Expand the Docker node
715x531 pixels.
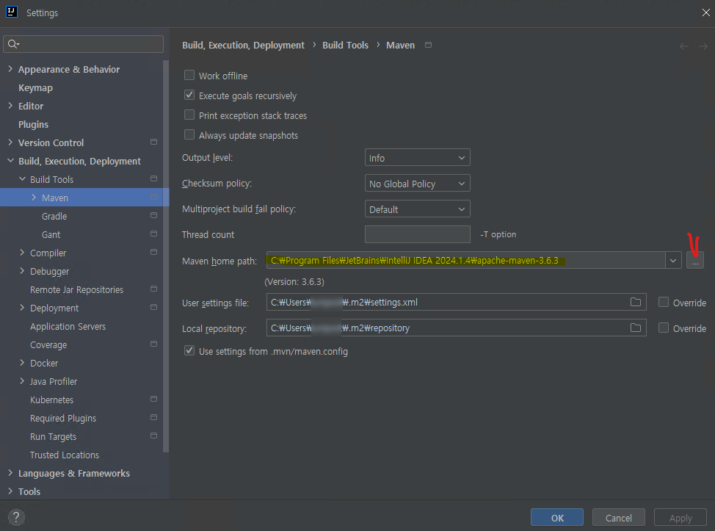point(22,363)
